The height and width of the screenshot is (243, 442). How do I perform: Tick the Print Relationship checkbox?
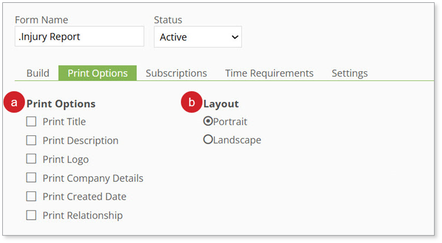point(31,215)
